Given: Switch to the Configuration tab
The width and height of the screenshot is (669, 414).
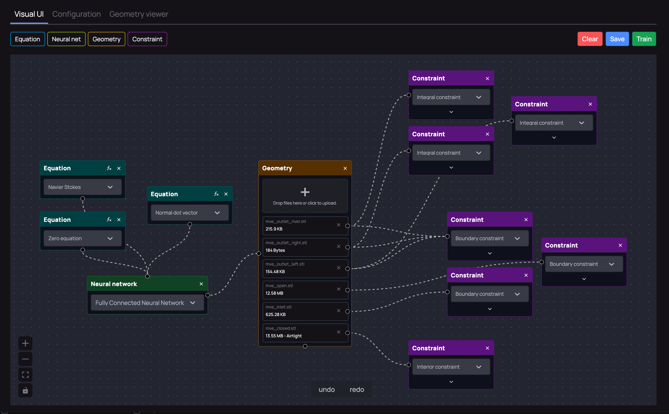Looking at the screenshot, I should point(76,14).
